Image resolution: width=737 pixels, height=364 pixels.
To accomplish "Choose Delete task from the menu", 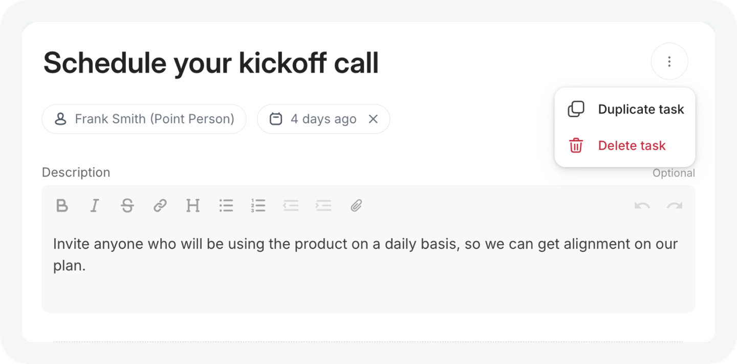I will click(625, 145).
